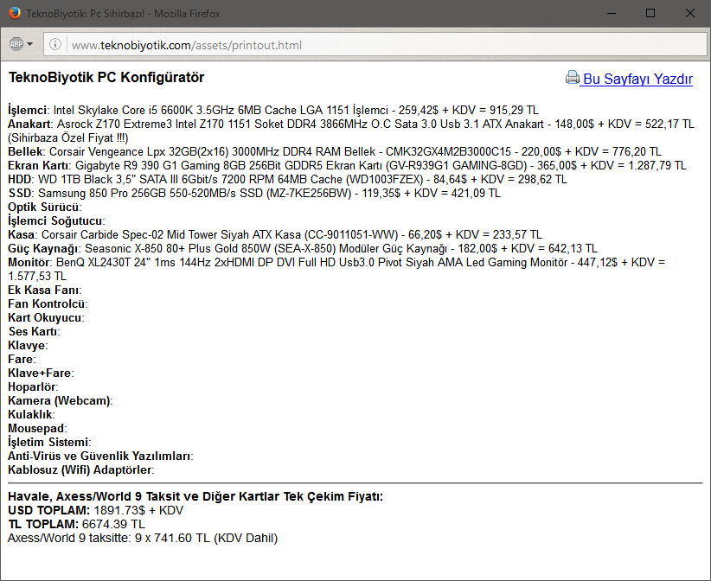Click the Fan Kontrolcü label

click(48, 303)
